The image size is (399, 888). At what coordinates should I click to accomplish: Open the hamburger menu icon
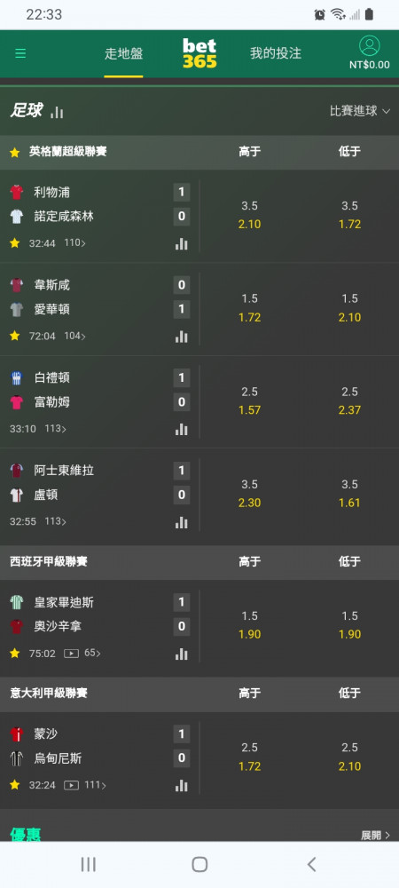click(20, 54)
